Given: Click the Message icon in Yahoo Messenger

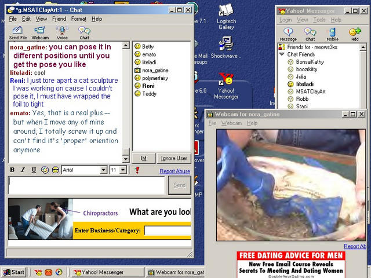Looking at the screenshot, I should tap(288, 34).
